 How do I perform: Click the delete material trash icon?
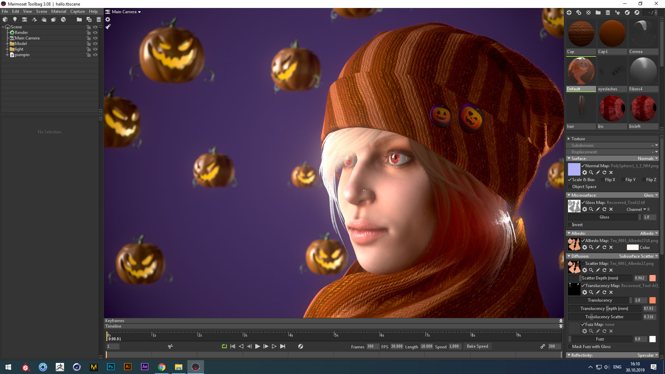coord(608,12)
